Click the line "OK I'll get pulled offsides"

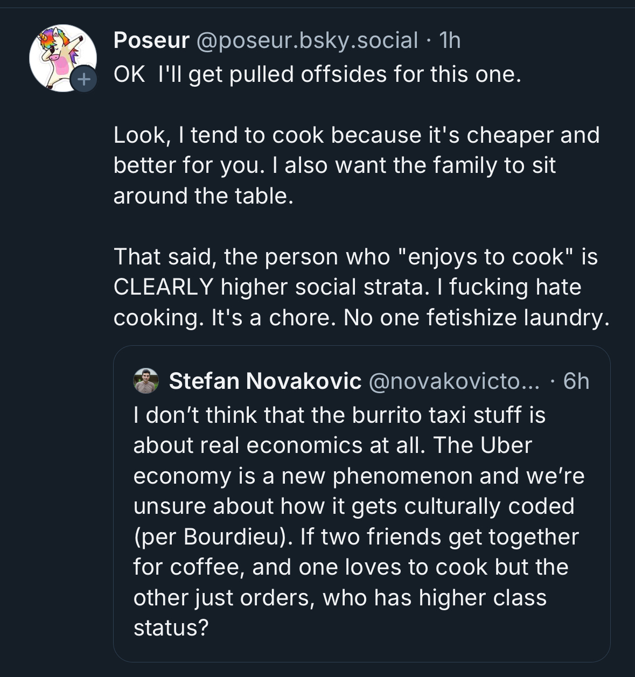pos(317,74)
